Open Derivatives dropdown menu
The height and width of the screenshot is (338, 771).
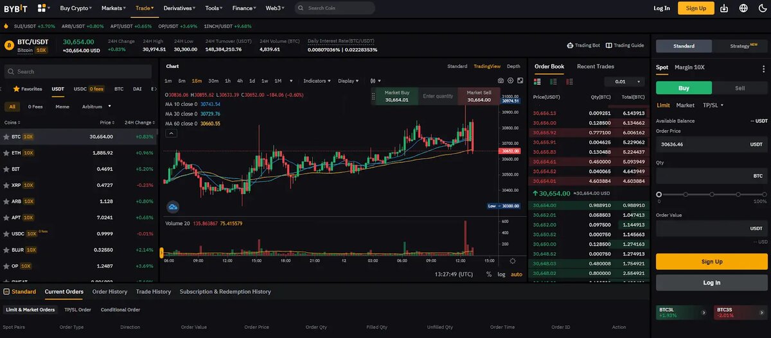tap(179, 8)
